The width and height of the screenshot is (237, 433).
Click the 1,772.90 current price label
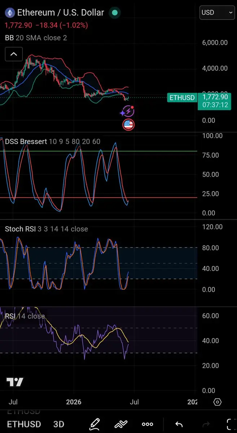point(215,97)
